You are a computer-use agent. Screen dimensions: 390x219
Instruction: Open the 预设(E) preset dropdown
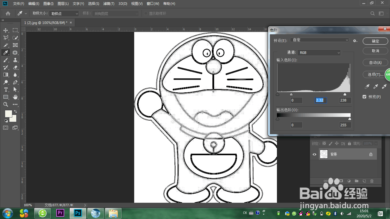(319, 40)
